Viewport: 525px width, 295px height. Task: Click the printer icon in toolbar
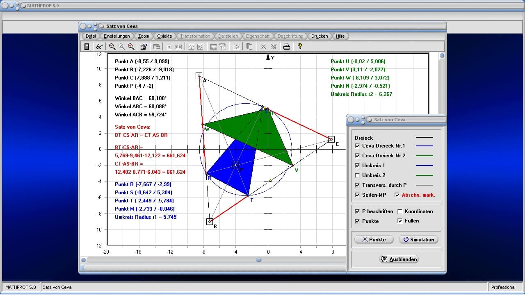pyautogui.click(x=287, y=47)
